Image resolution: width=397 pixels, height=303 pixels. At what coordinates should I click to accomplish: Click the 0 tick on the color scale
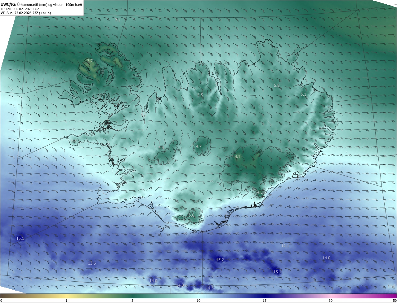pos(1,301)
